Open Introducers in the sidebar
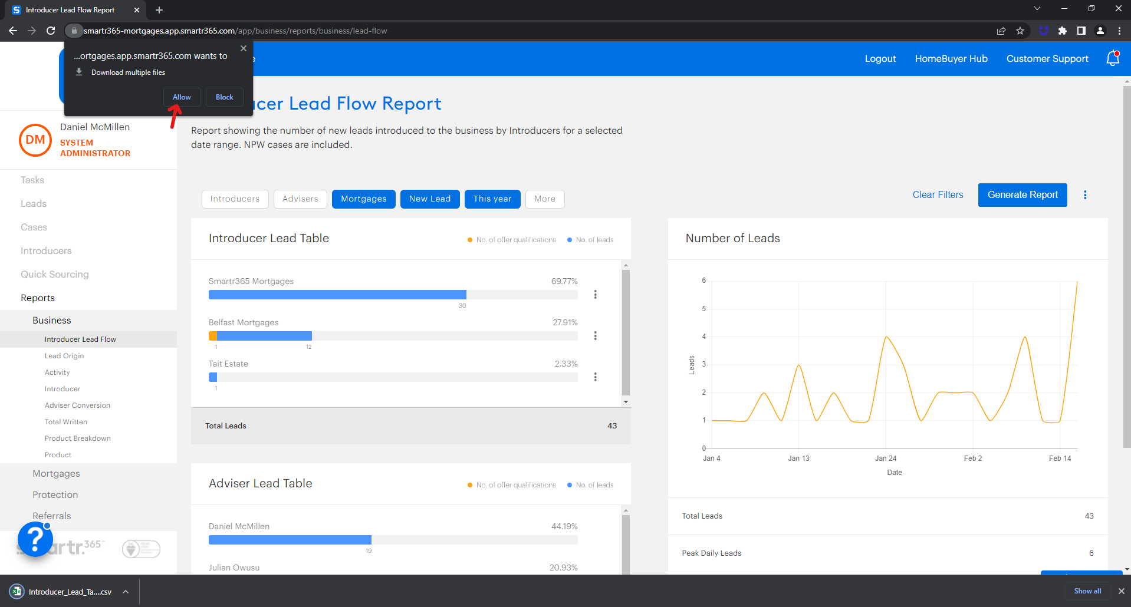Screen dimensions: 1131x607 point(46,251)
